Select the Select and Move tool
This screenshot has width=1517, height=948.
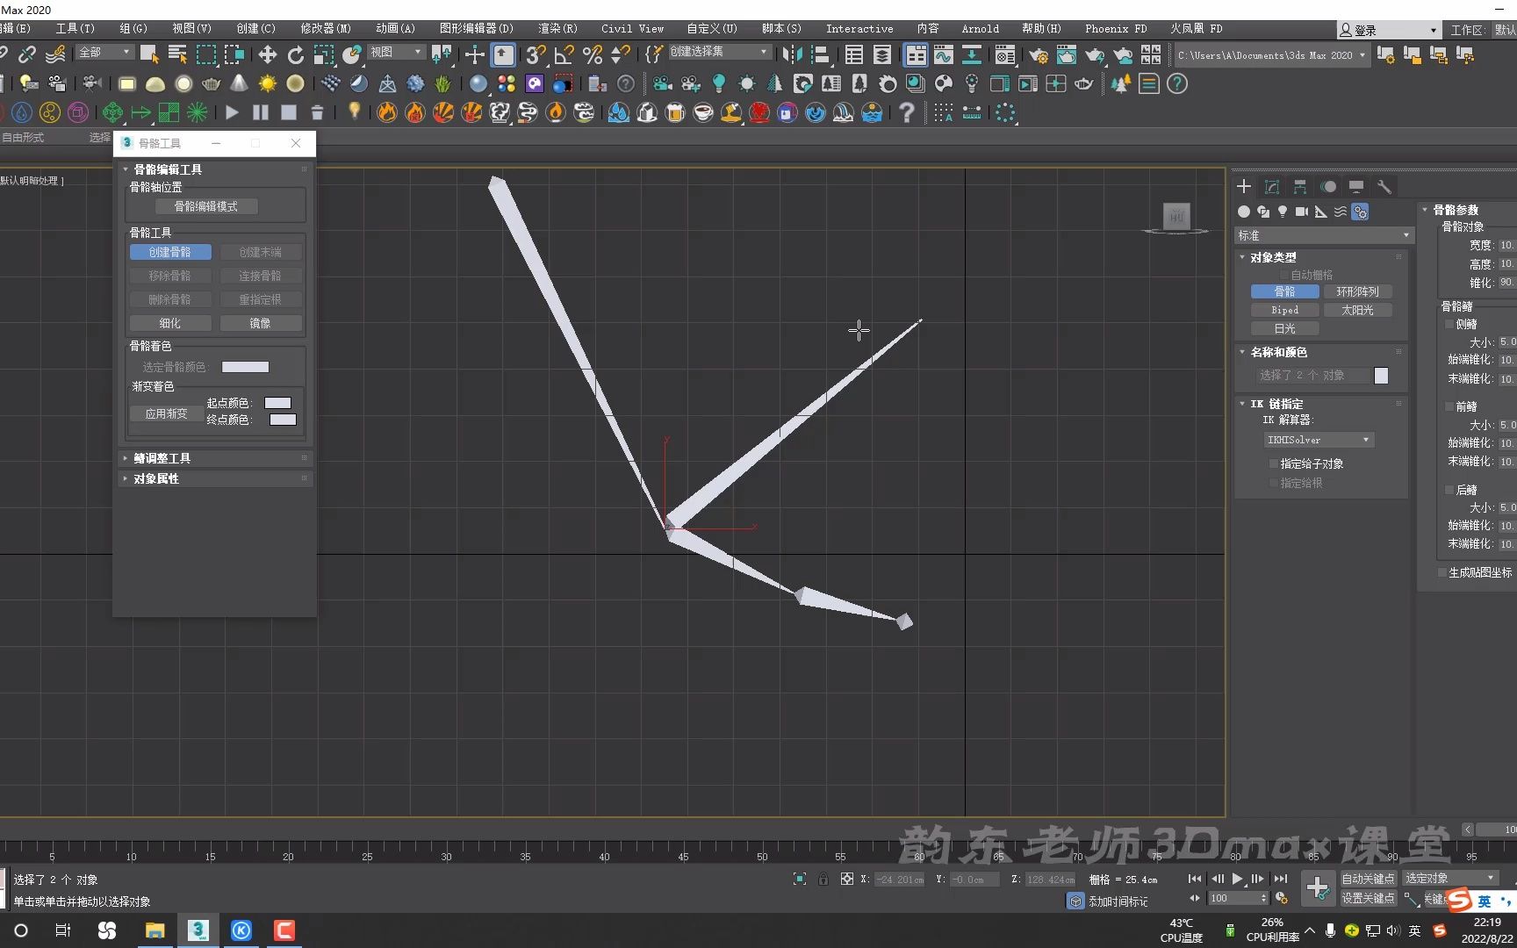click(x=268, y=54)
